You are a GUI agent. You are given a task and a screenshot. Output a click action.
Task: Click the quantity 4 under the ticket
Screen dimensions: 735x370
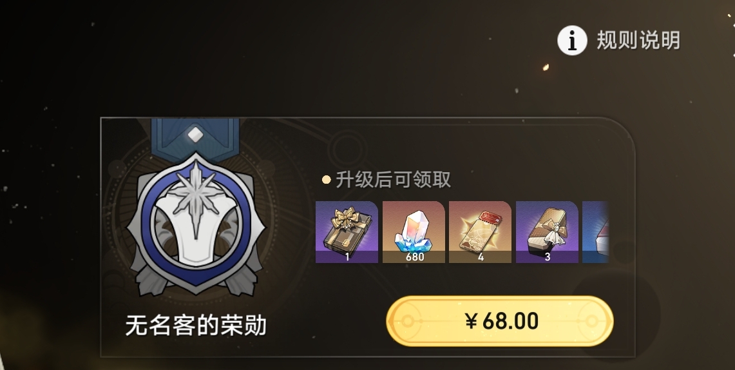click(481, 257)
